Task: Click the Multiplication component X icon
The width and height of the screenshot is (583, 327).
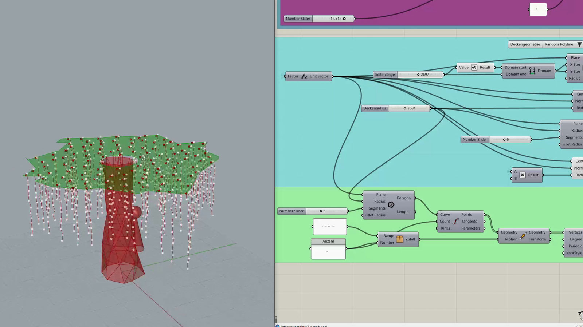Action: [x=523, y=175]
